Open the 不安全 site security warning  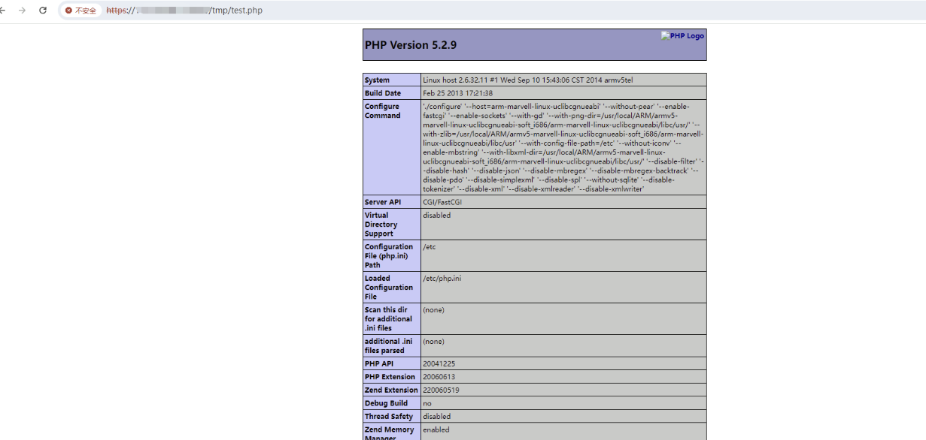[x=81, y=11]
